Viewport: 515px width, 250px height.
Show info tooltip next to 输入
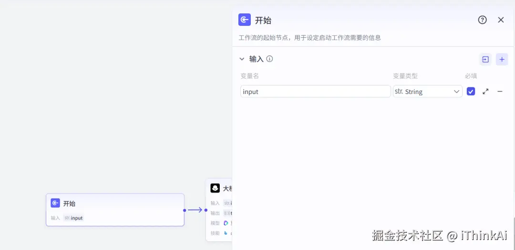click(x=269, y=59)
